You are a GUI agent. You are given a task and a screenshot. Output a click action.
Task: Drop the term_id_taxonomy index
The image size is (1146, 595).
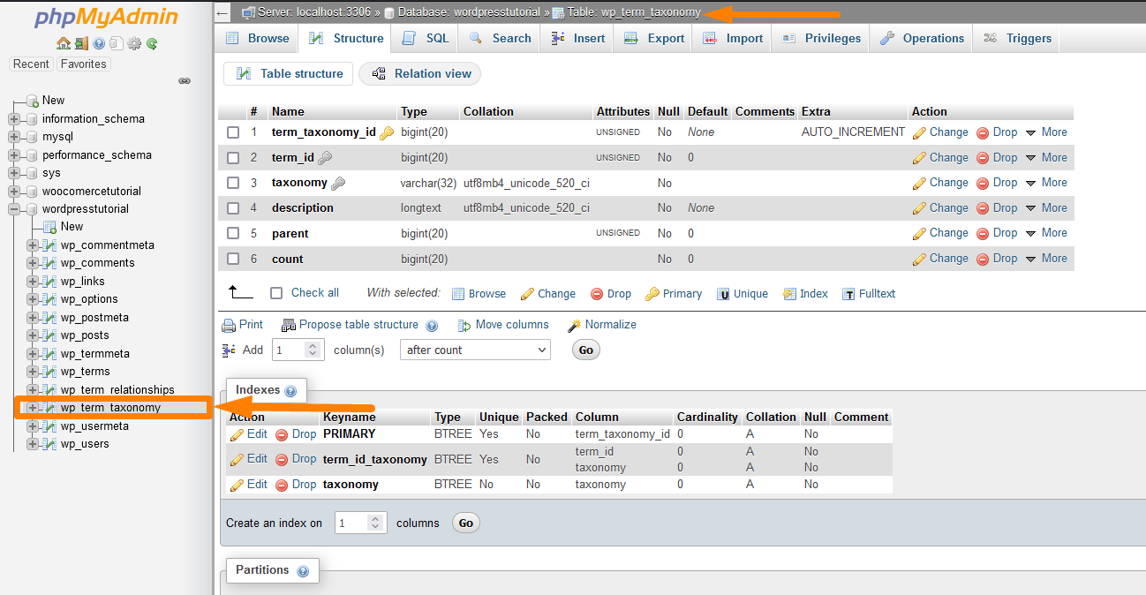(x=296, y=459)
